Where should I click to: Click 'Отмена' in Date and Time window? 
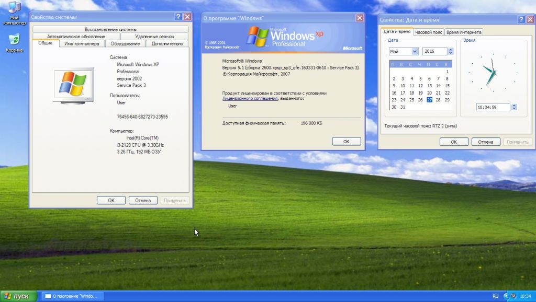tap(485, 142)
